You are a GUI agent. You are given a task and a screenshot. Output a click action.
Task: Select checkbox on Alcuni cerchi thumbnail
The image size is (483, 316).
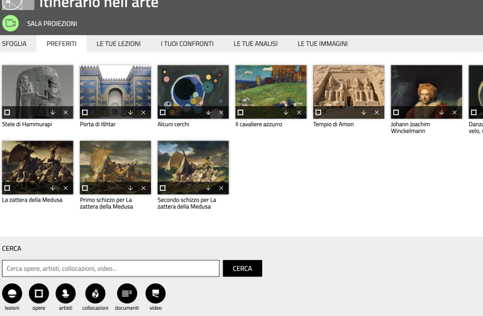[x=163, y=112]
